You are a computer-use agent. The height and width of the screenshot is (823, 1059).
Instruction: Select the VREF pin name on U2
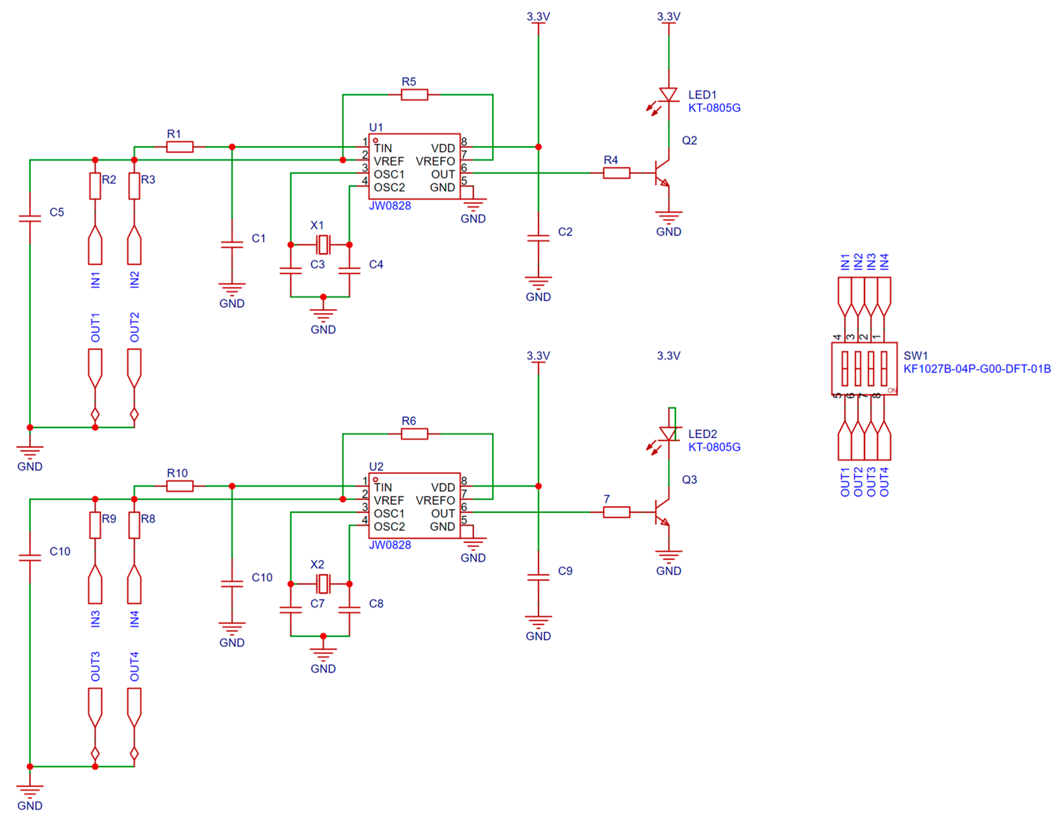(389, 500)
